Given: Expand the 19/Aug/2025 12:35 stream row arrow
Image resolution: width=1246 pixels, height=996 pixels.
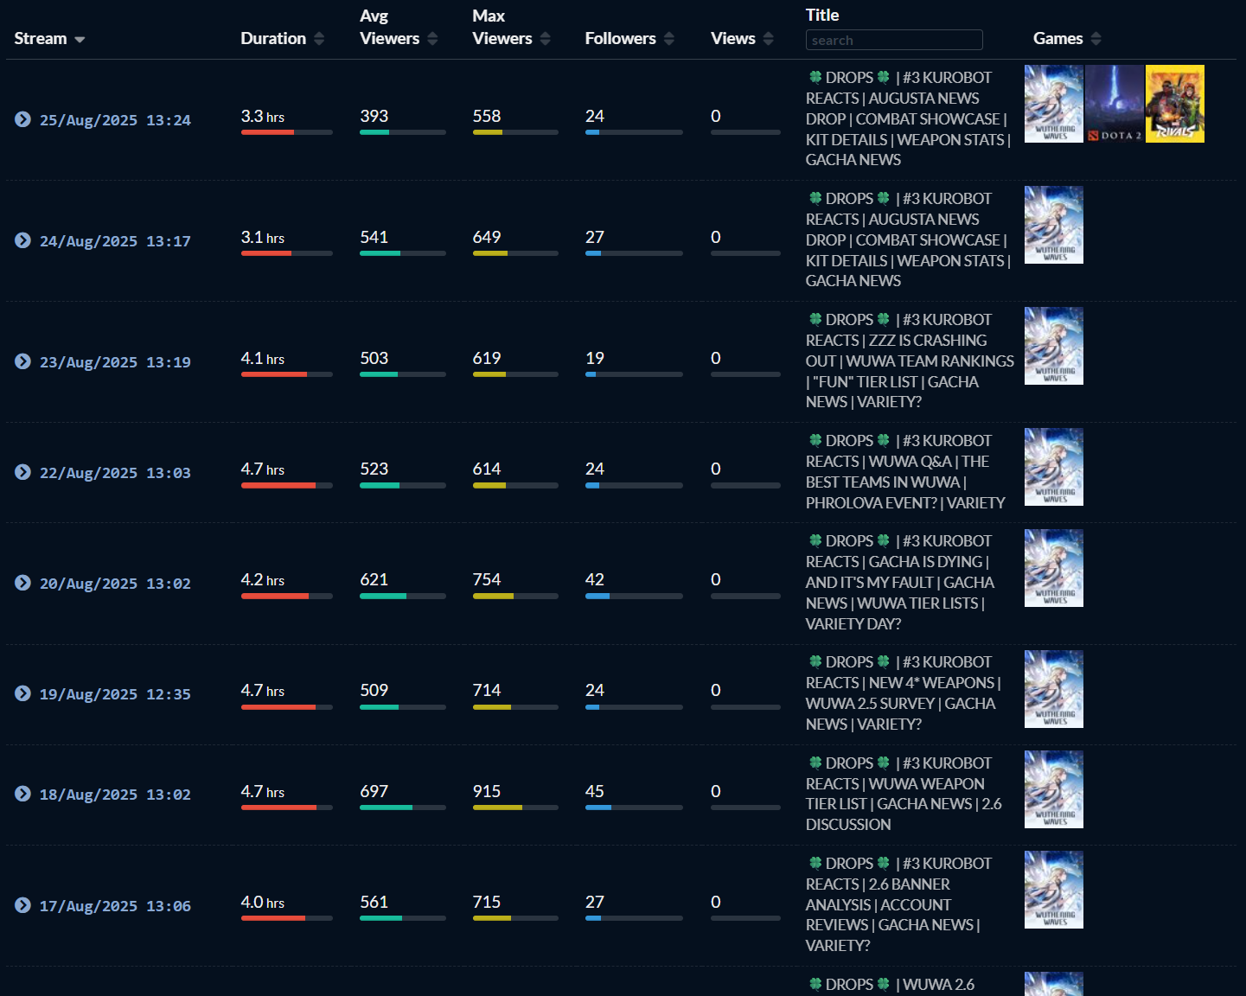Looking at the screenshot, I should pos(23,693).
